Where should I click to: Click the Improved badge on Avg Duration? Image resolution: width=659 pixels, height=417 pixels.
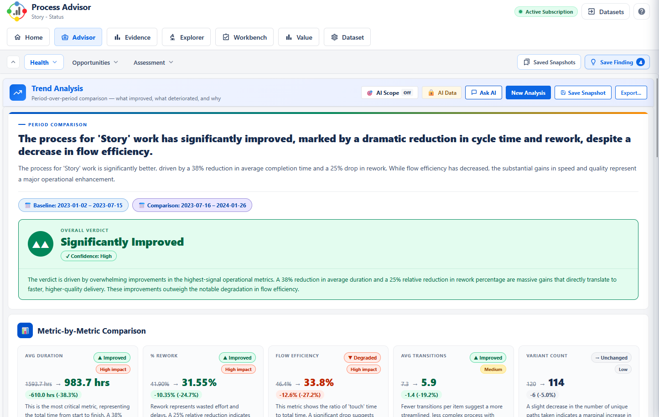coord(112,358)
